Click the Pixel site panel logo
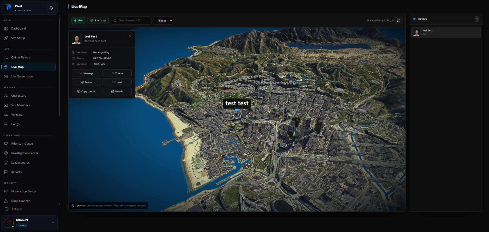The image size is (489, 232). point(8,8)
